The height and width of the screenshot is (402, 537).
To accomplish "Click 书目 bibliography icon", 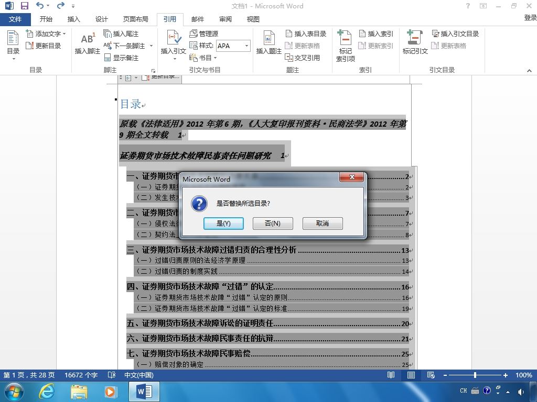I will (193, 58).
